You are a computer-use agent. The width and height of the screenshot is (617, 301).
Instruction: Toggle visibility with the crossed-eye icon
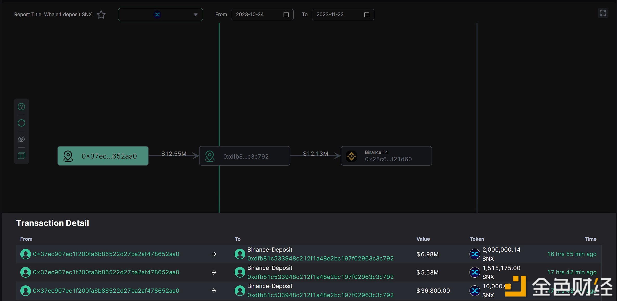[21, 139]
